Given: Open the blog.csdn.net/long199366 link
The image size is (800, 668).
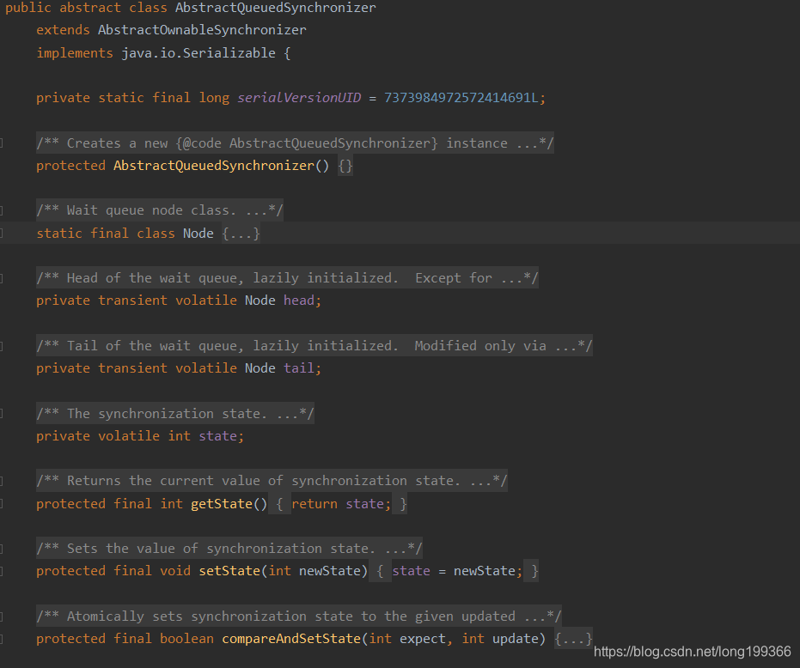Looking at the screenshot, I should 692,652.
